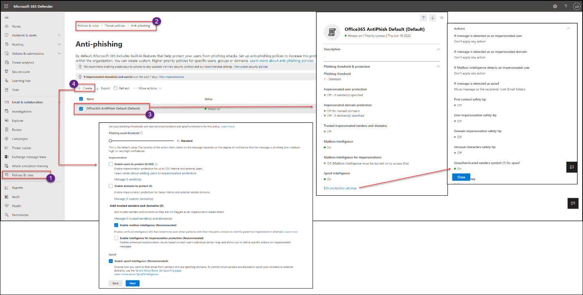Open the settings gear icon
The image size is (583, 295).
[555, 6]
